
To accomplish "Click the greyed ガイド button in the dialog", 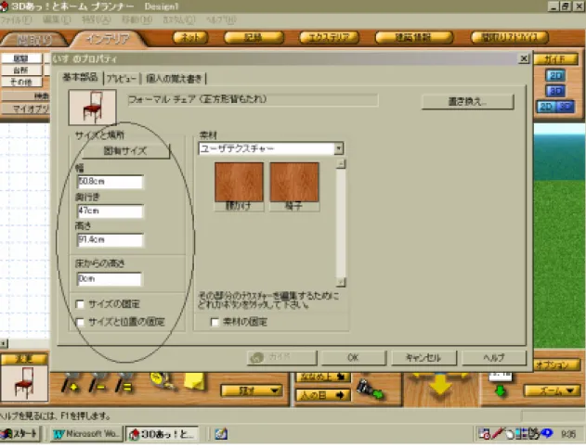I will [x=281, y=358].
